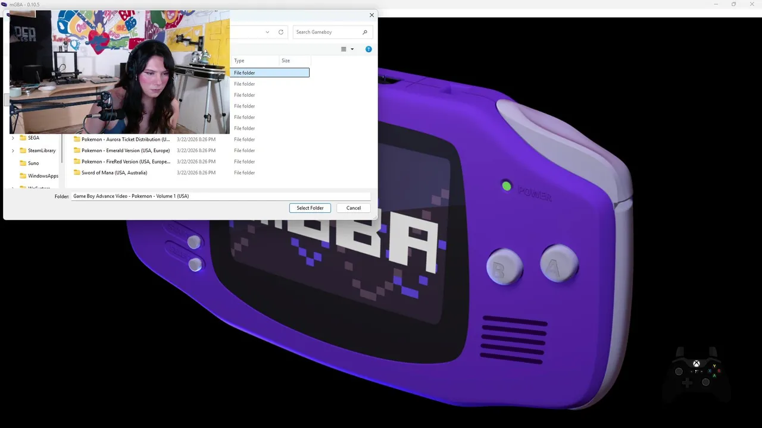Click the Sword of Mana modified date
Image resolution: width=762 pixels, height=428 pixels.
point(196,172)
